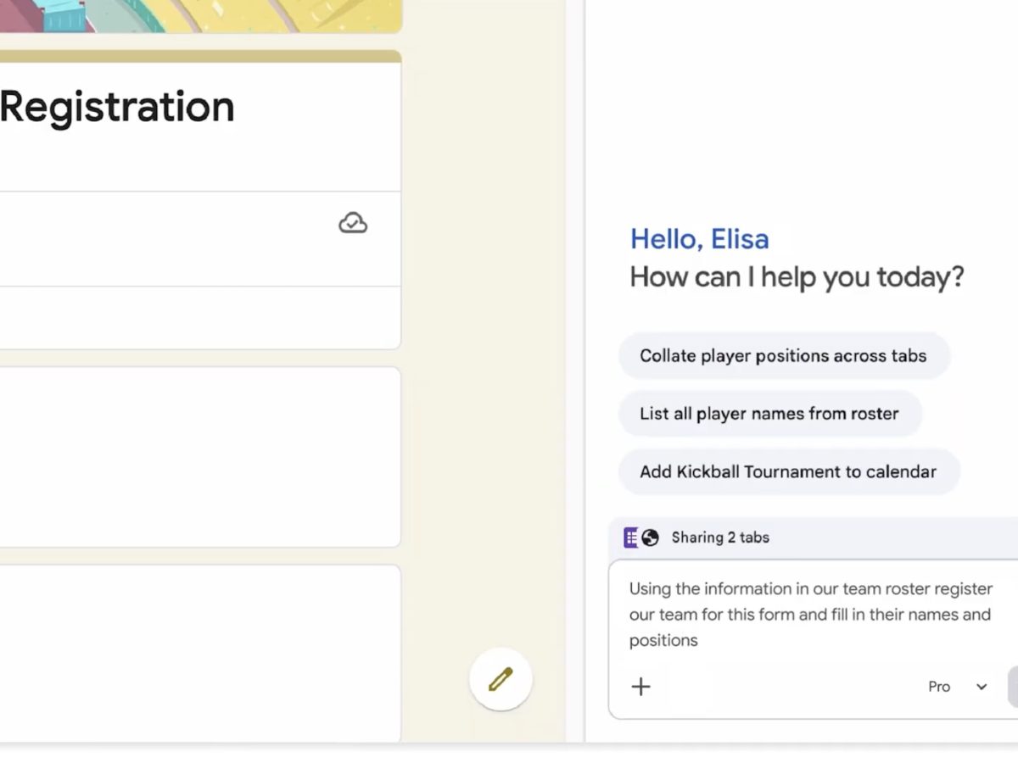Click the plus attach icon

pos(641,687)
